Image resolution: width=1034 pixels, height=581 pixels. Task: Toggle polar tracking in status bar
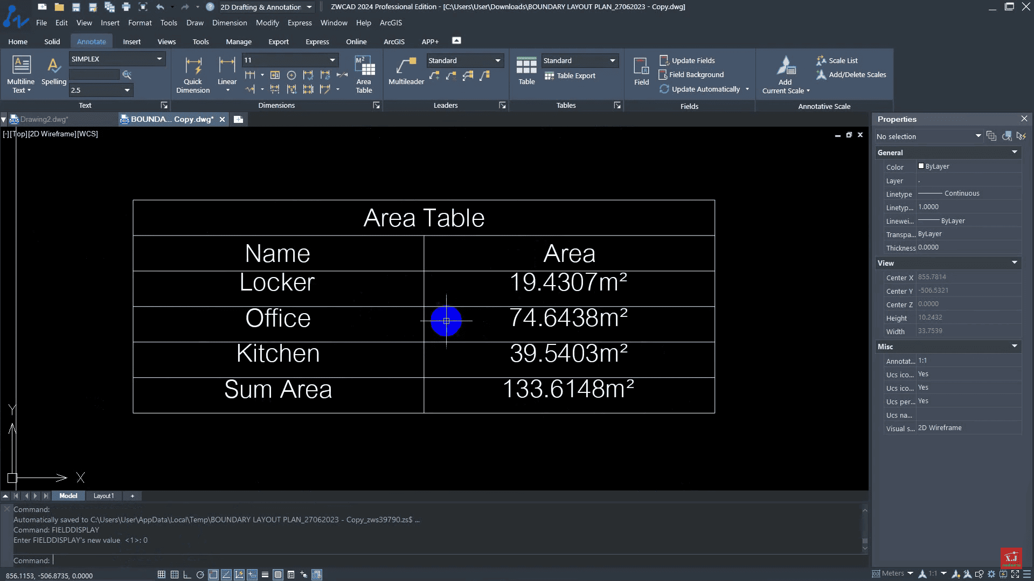coord(200,575)
